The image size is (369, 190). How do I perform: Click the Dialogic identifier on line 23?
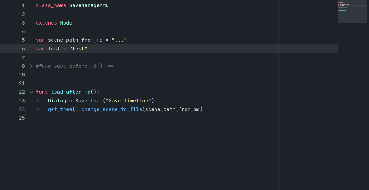[60, 101]
